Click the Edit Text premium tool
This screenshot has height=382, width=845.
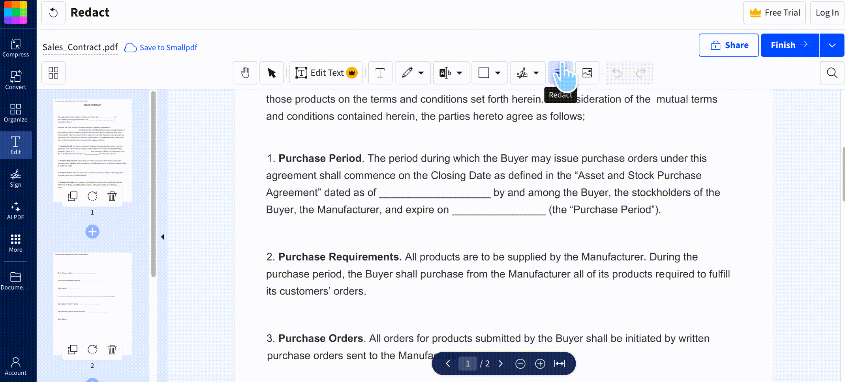(326, 73)
